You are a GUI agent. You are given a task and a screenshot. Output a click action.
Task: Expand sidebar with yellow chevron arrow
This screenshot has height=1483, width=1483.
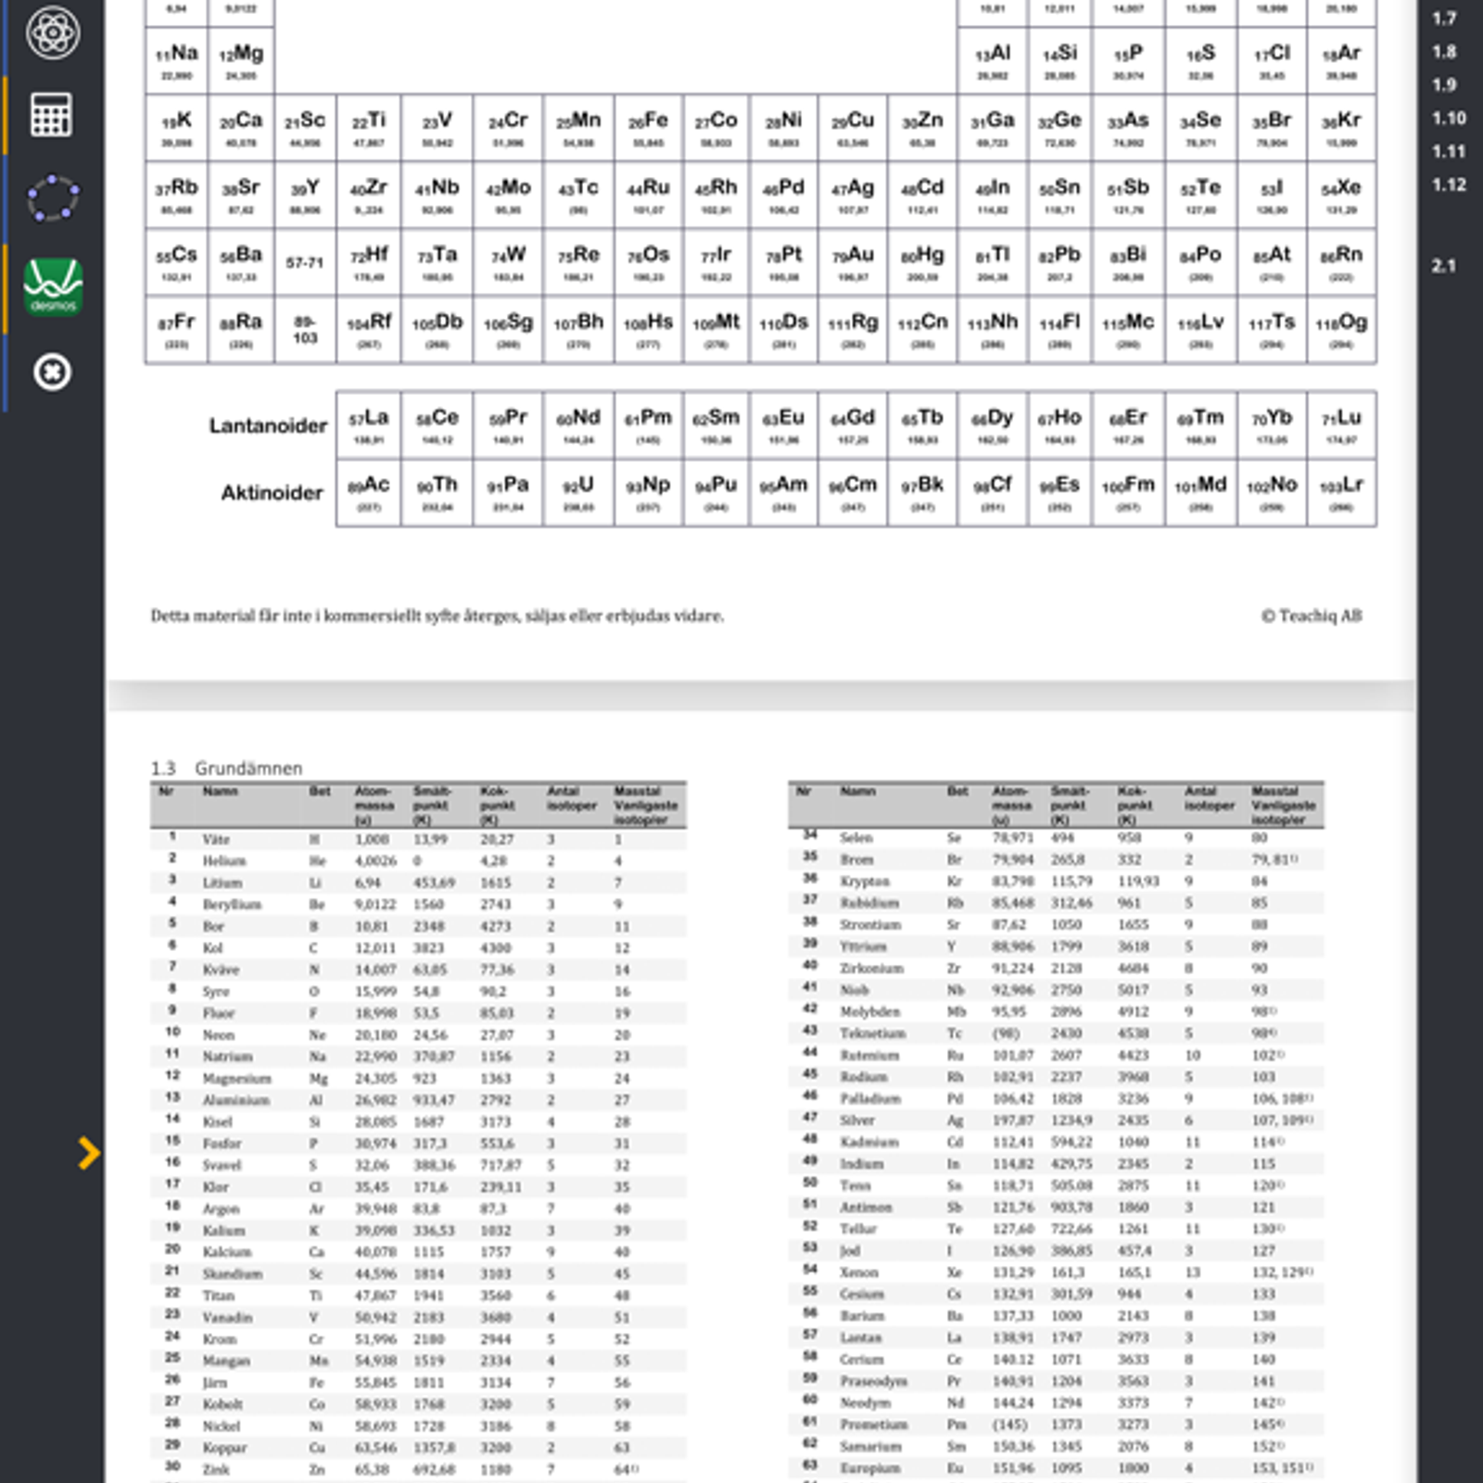tap(89, 1153)
